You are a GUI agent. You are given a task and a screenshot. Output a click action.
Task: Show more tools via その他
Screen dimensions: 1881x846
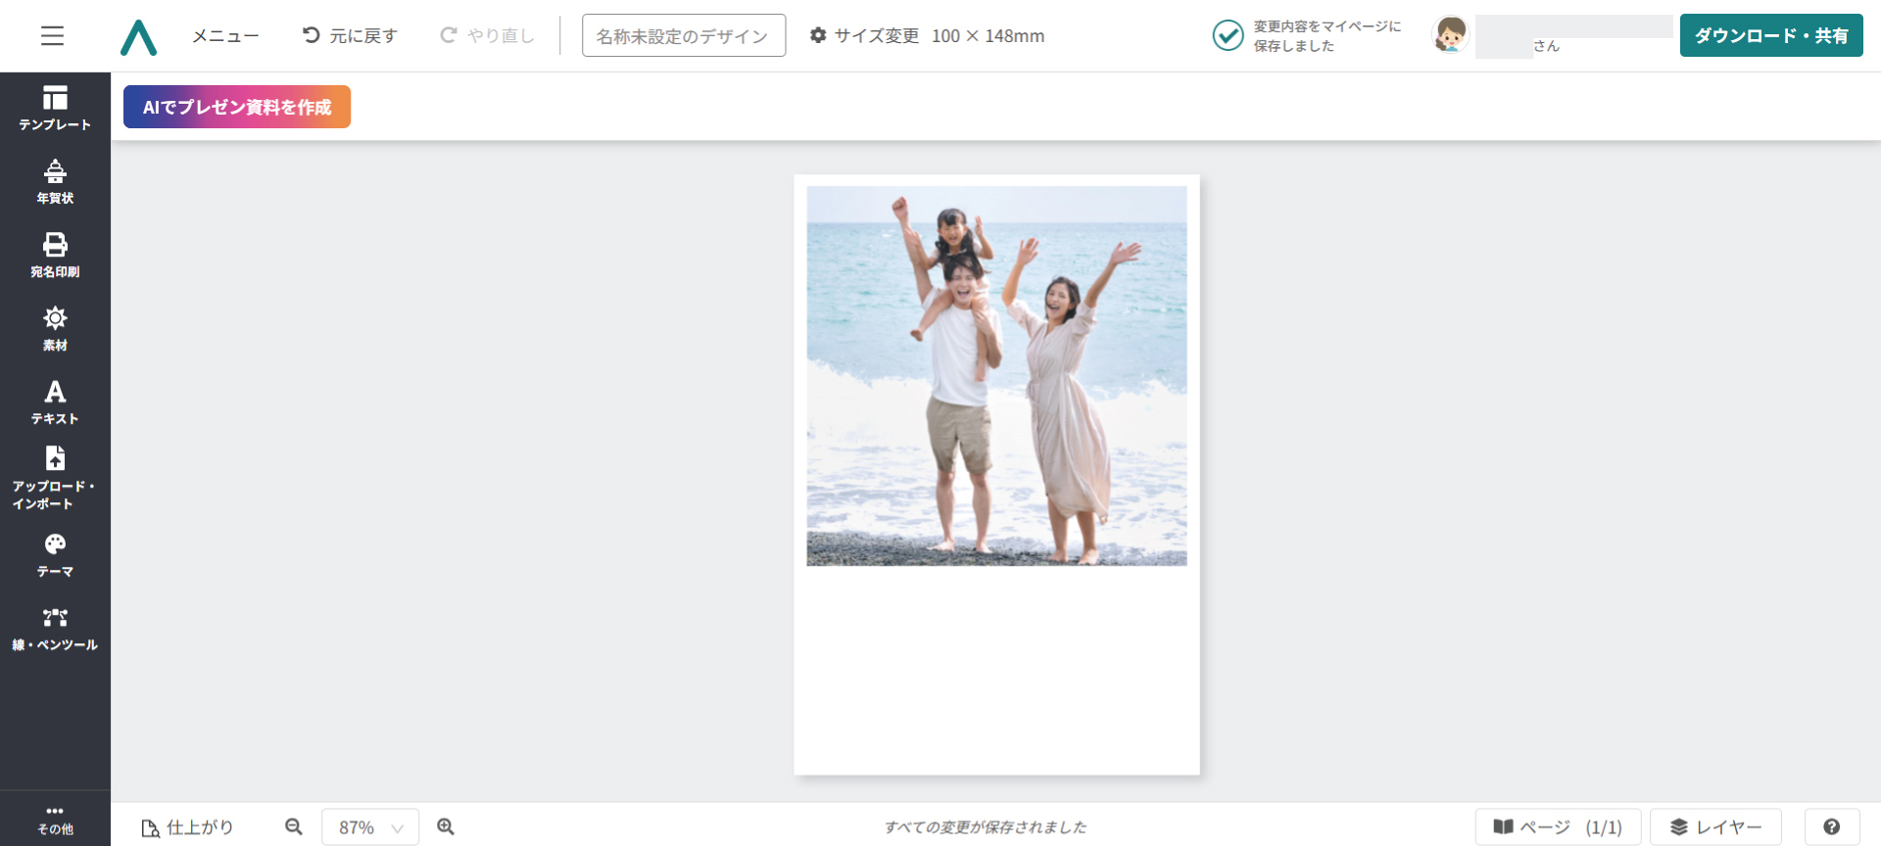coord(55,820)
